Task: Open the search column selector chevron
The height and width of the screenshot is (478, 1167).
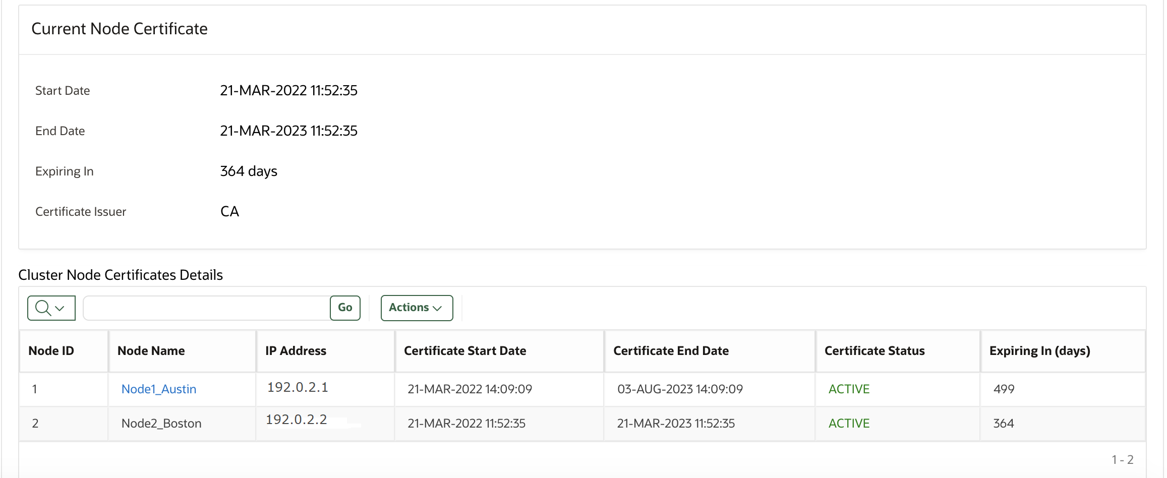Action: coord(59,308)
